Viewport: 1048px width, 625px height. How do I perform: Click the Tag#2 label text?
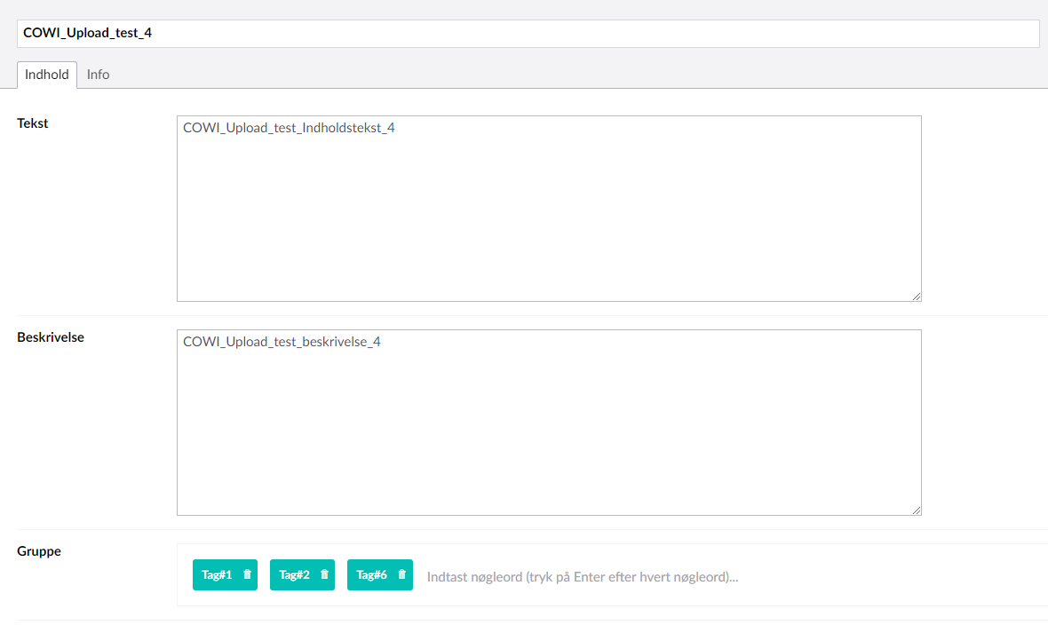294,575
